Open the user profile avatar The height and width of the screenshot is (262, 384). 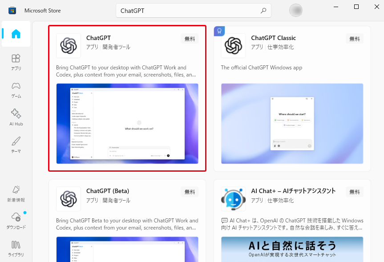[296, 10]
